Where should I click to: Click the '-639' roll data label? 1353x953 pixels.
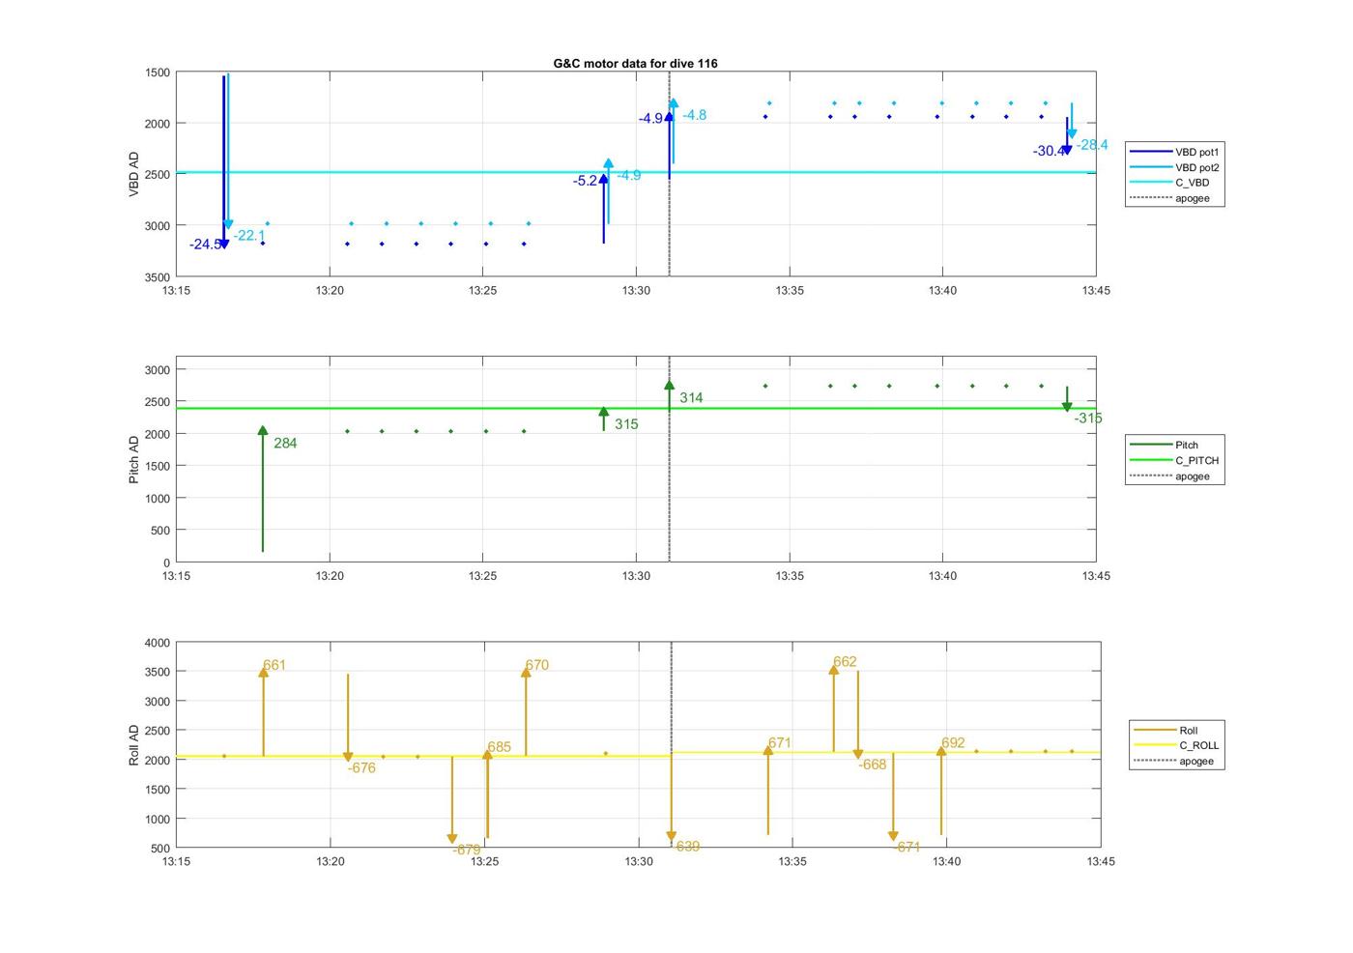(685, 847)
